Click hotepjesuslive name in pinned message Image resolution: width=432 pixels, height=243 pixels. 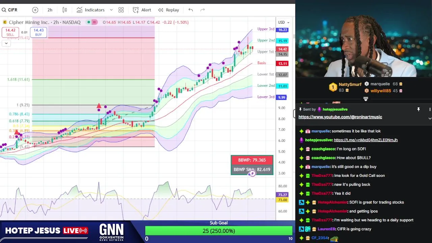(x=335, y=109)
